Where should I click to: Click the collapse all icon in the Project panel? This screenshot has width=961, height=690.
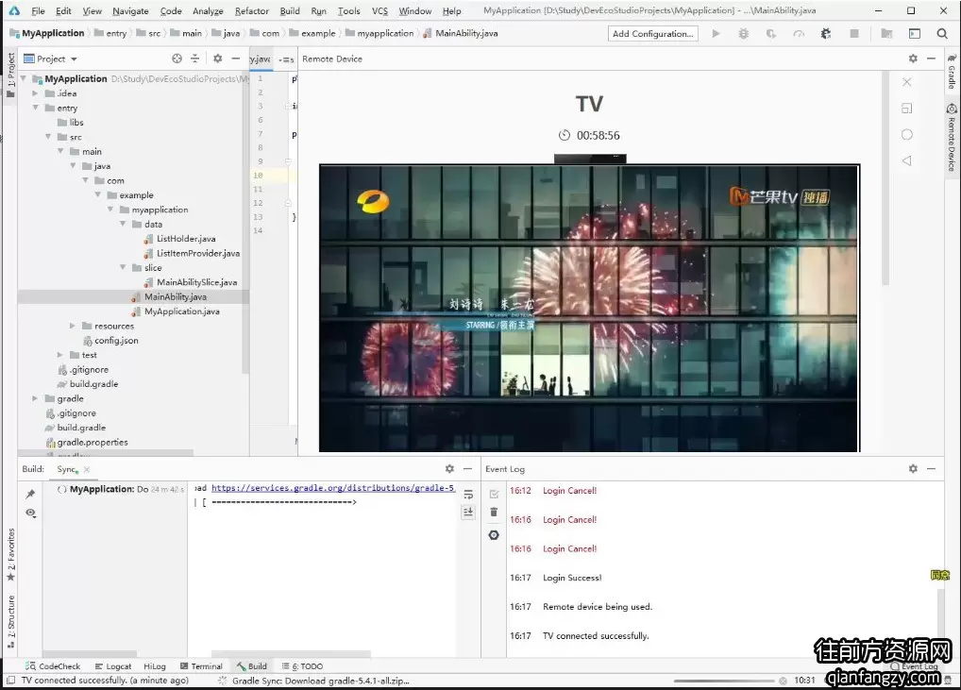point(194,59)
